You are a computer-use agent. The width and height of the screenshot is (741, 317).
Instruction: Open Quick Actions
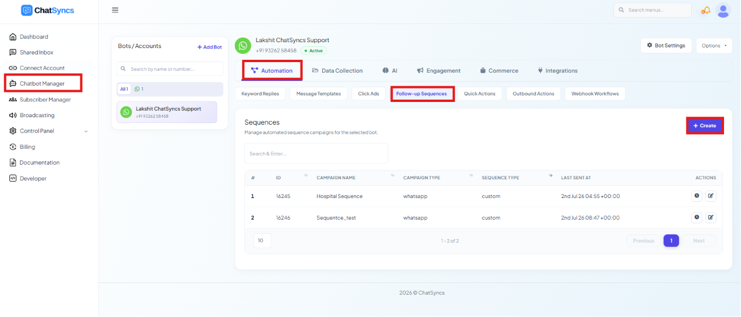point(480,94)
